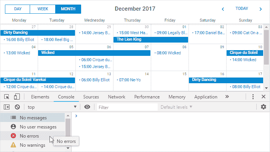Open the Elements tab
This screenshot has width=270, height=152.
point(40,97)
